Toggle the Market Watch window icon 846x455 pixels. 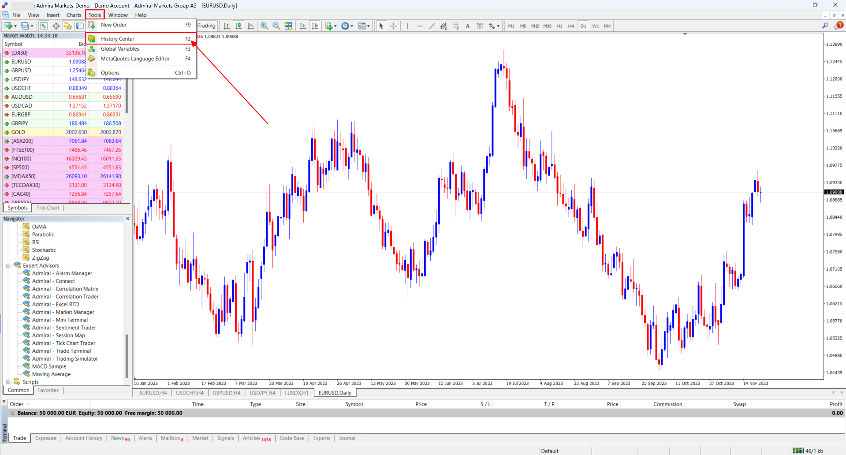[x=44, y=26]
